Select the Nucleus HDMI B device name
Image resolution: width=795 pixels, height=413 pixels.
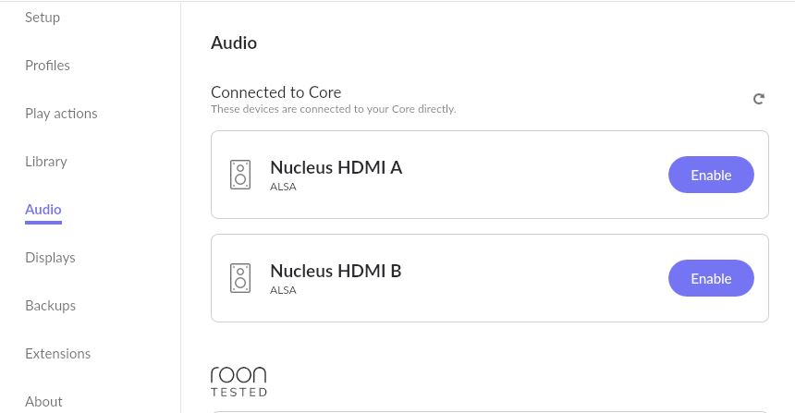pyautogui.click(x=336, y=271)
